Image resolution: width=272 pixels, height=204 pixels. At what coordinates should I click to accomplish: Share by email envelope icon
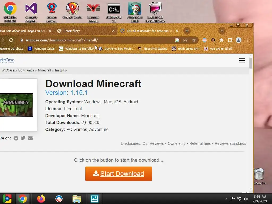(30, 138)
